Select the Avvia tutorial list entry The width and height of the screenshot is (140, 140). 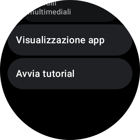point(70,74)
